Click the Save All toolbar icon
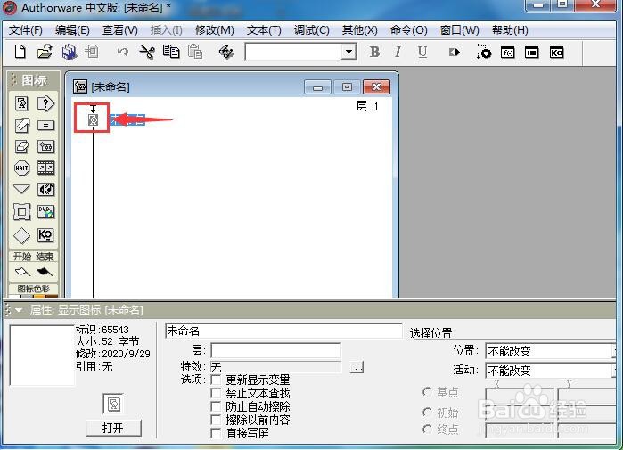Viewport: 623px width, 450px height. [x=70, y=52]
